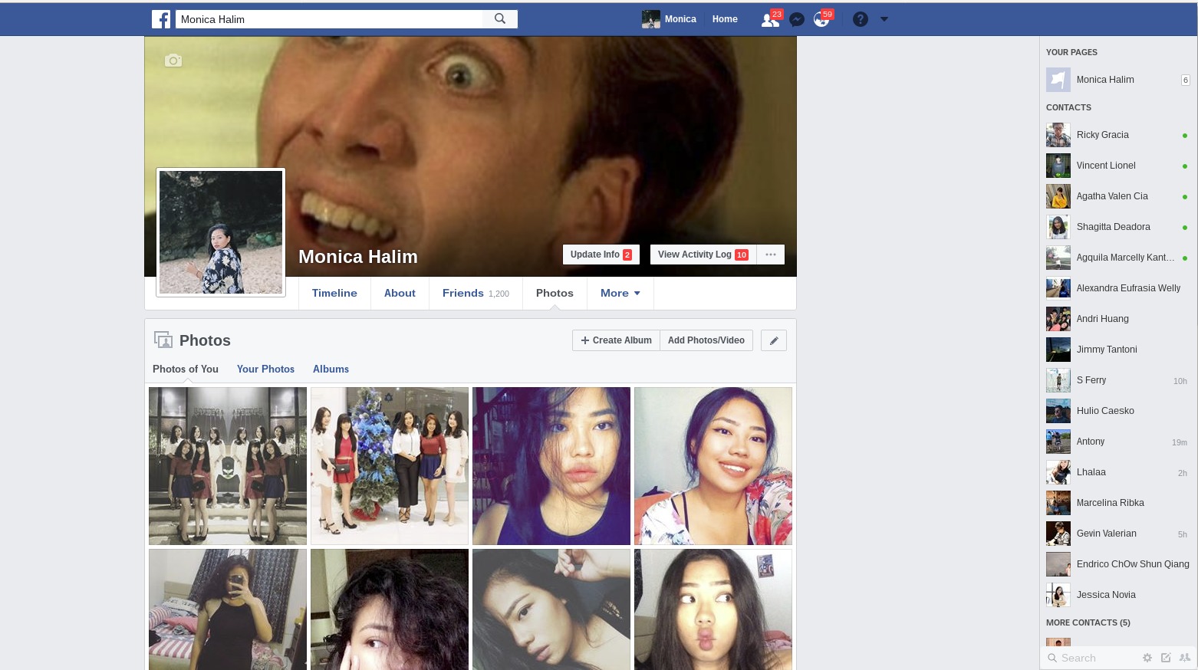Click the Monica Halim profile name on cover
Image resolution: width=1198 pixels, height=670 pixels.
358,257
